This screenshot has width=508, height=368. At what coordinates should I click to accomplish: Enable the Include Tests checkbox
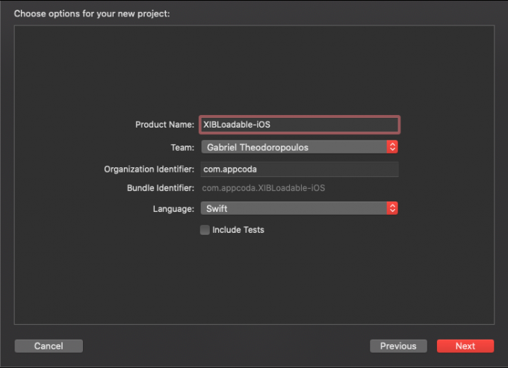click(x=205, y=230)
